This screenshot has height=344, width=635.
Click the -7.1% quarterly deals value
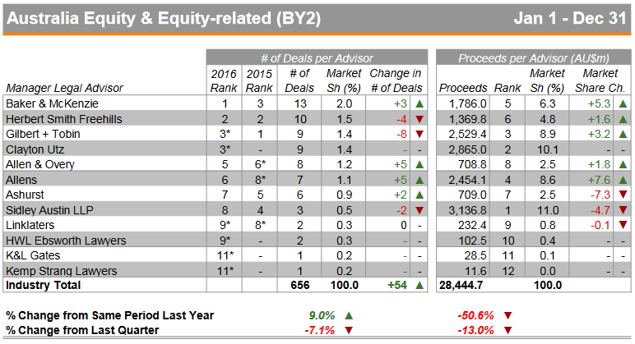(319, 331)
